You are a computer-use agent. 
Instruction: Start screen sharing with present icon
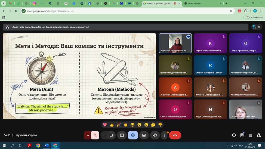122,135
